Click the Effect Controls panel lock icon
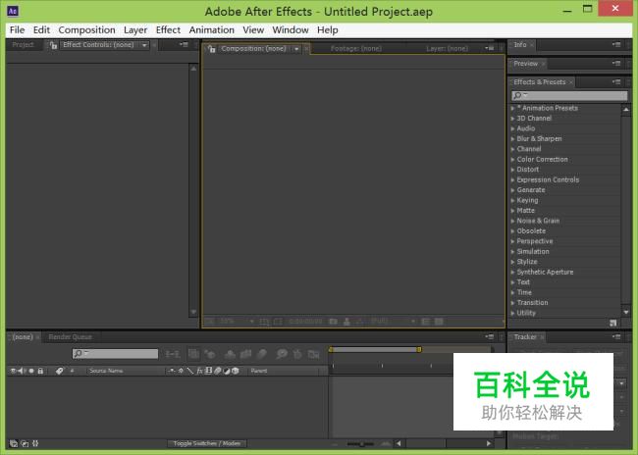This screenshot has width=638, height=455. coord(53,45)
